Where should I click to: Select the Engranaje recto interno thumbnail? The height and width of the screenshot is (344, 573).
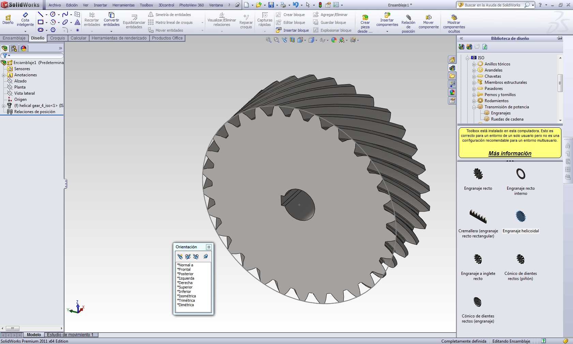coord(521,174)
